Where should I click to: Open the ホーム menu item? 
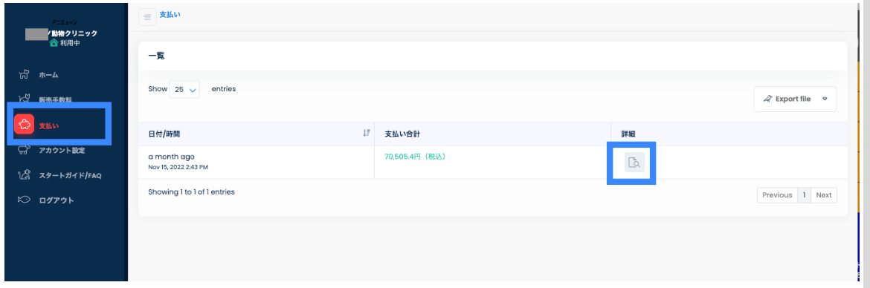click(49, 75)
